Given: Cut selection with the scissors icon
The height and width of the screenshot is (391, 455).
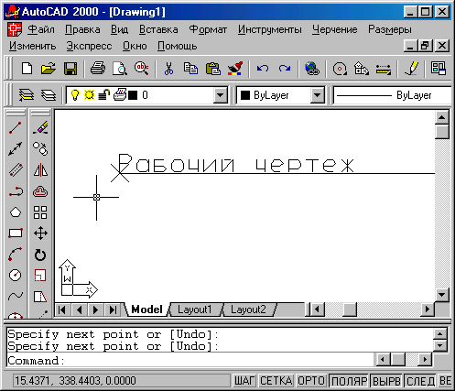Looking at the screenshot, I should point(168,69).
